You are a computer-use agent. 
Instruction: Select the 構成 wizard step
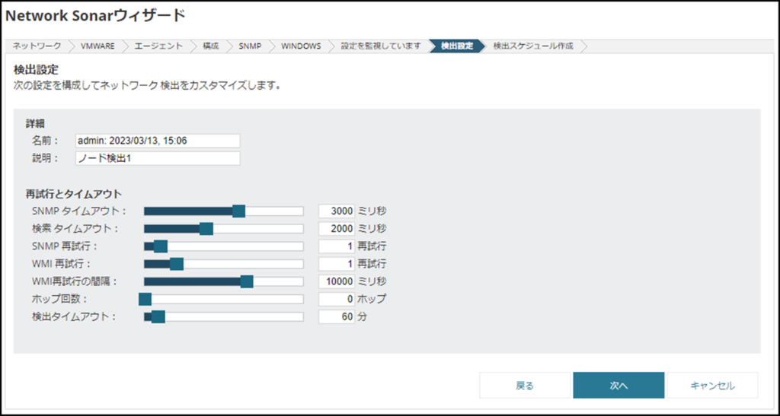click(210, 46)
